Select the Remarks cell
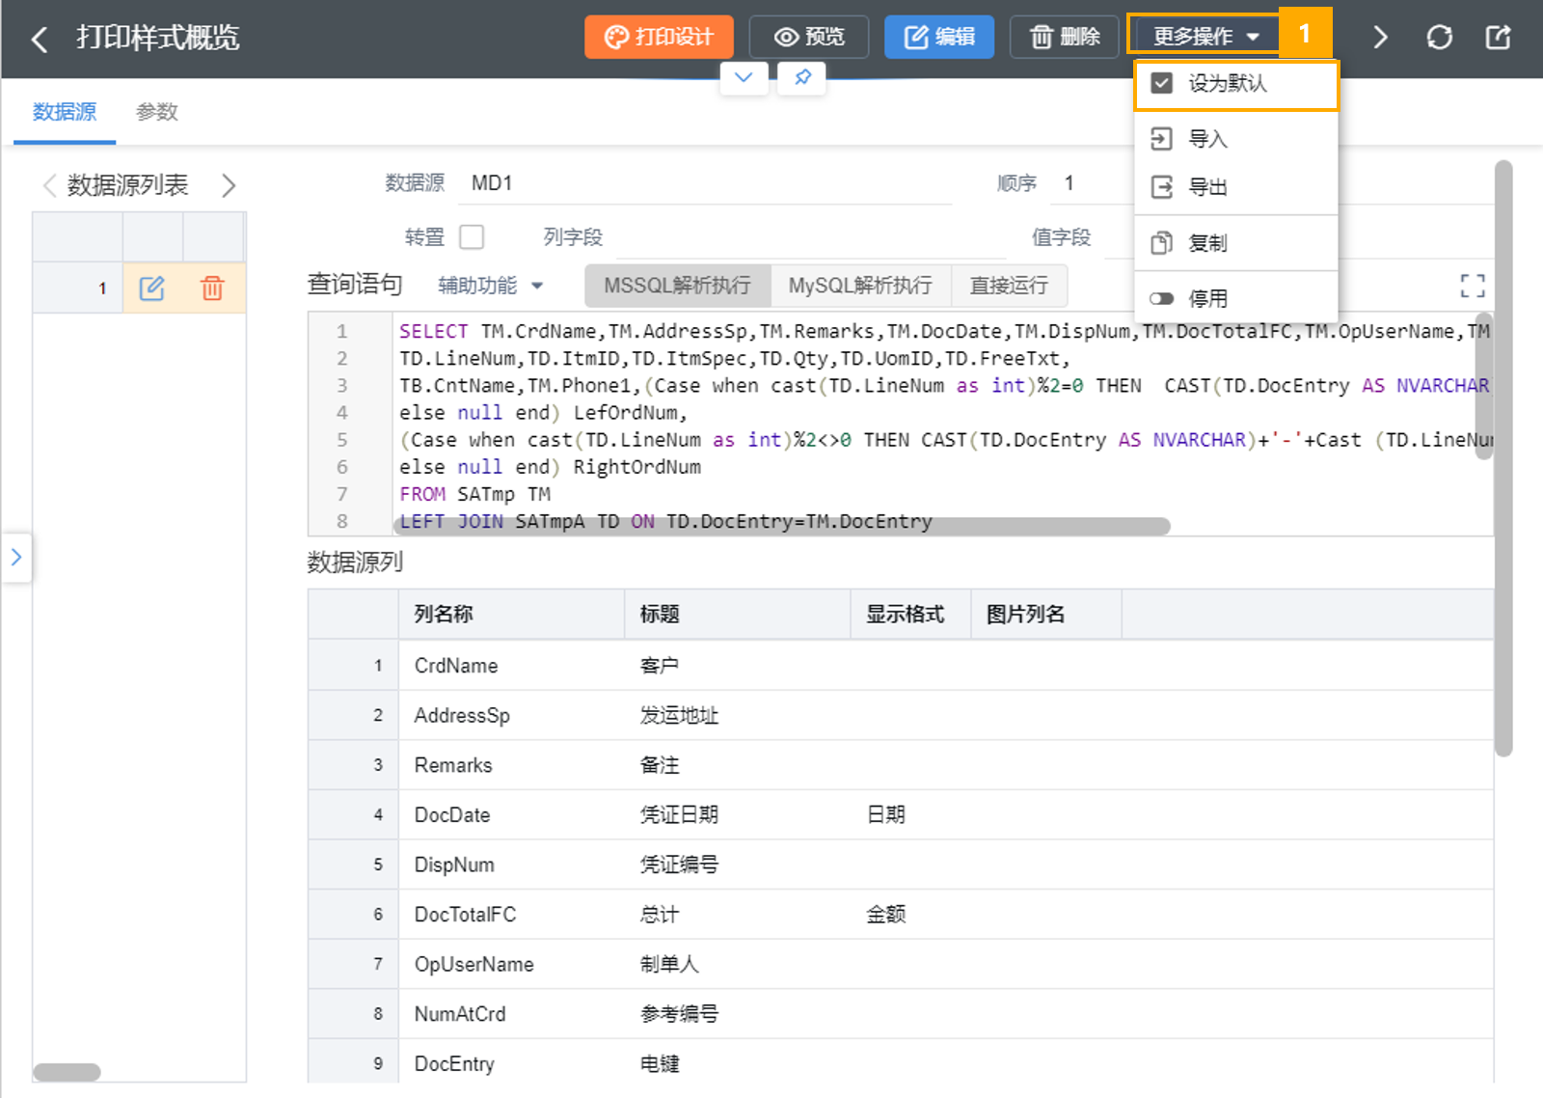This screenshot has width=1543, height=1098. click(512, 765)
